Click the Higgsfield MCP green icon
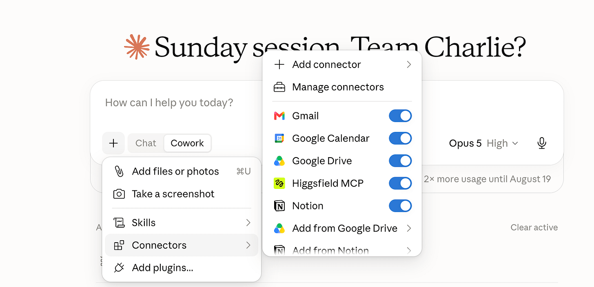Image resolution: width=594 pixels, height=287 pixels. (279, 183)
